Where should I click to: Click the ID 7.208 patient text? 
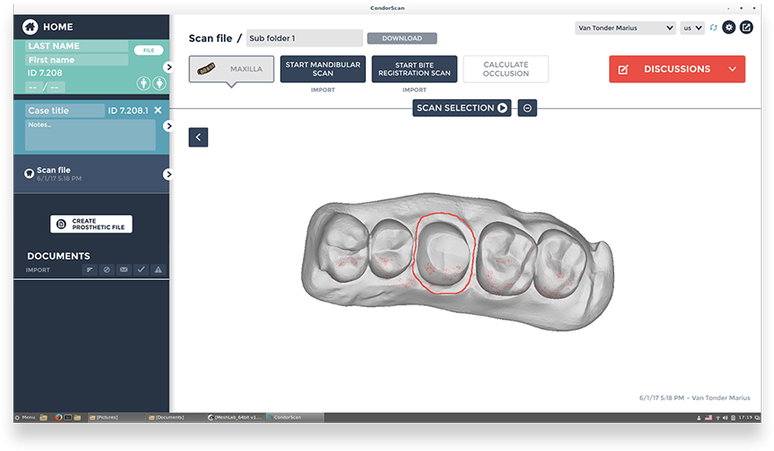click(45, 73)
